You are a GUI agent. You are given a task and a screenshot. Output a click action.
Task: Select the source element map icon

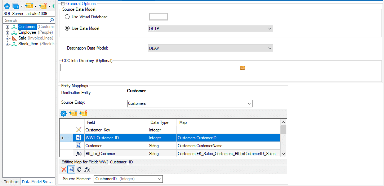coord(71,169)
